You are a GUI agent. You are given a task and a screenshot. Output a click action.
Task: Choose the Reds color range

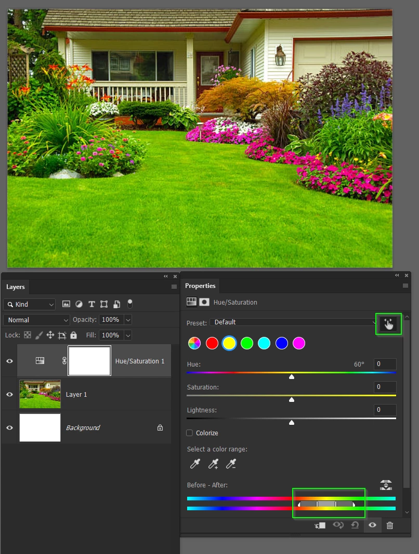pyautogui.click(x=212, y=343)
